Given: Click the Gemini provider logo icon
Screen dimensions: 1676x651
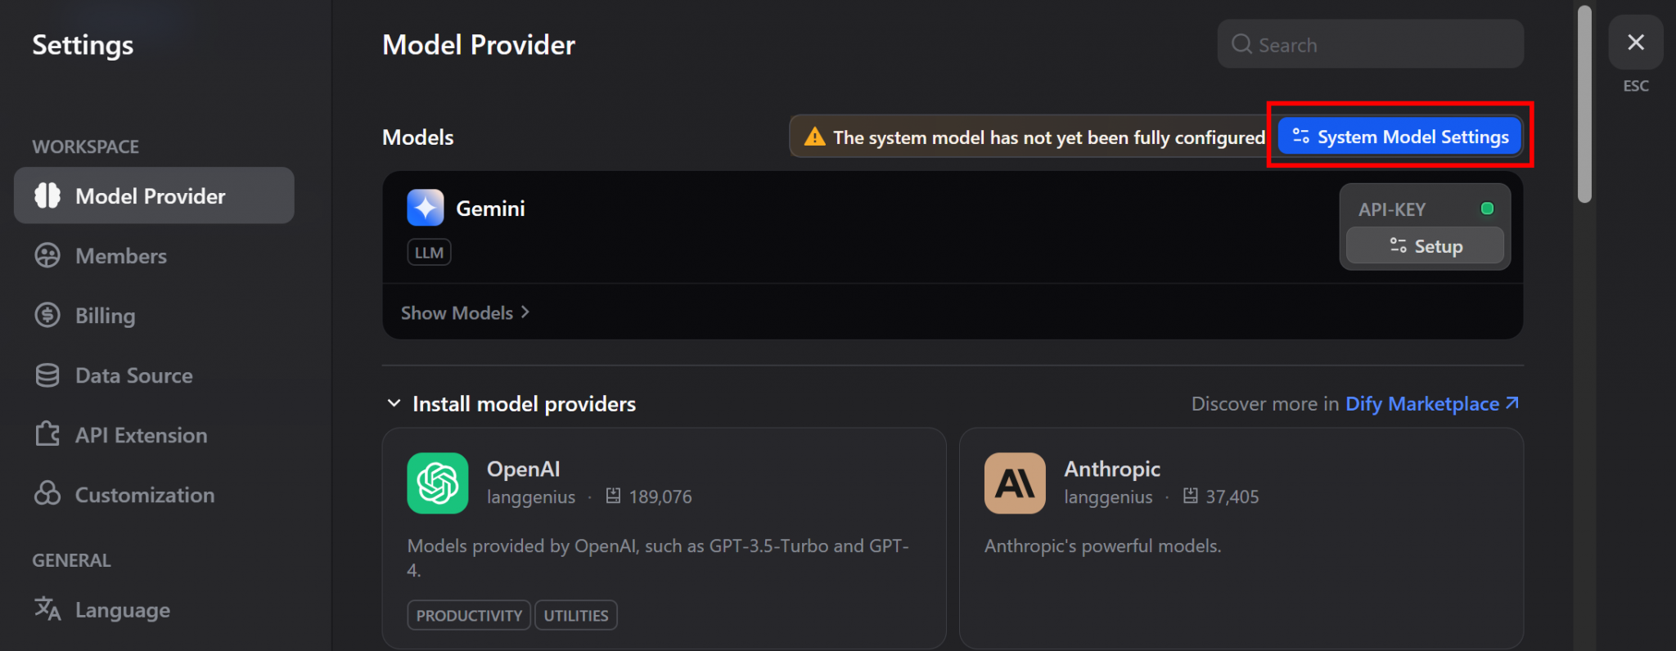Looking at the screenshot, I should click(x=426, y=208).
